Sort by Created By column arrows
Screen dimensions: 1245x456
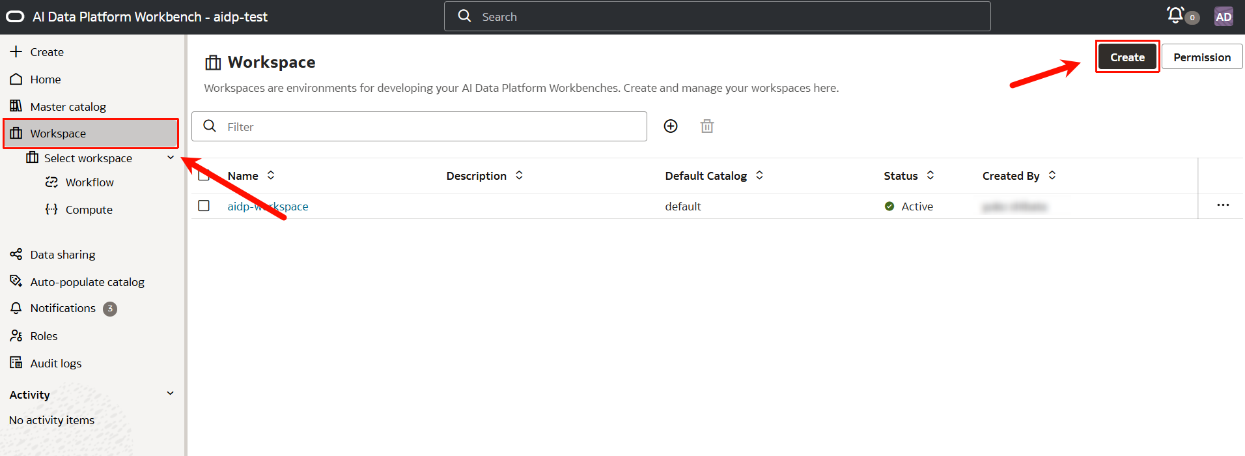point(1052,175)
